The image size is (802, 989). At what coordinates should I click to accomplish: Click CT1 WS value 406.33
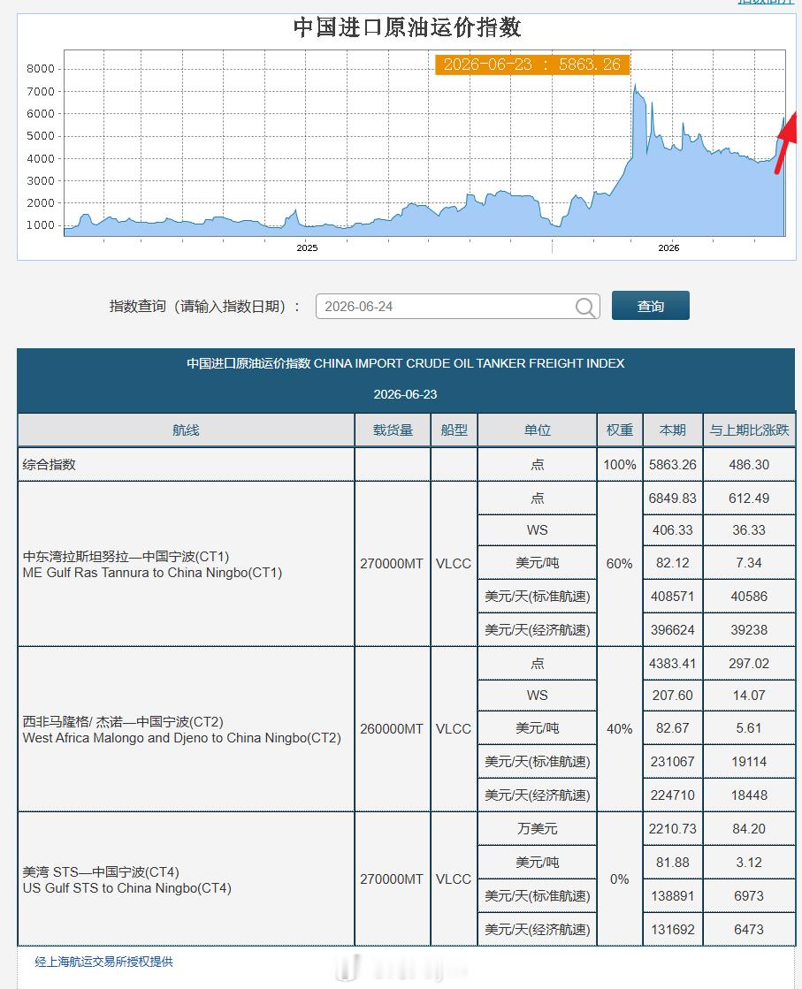tap(673, 530)
